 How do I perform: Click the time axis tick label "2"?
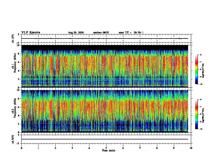click(x=55, y=148)
